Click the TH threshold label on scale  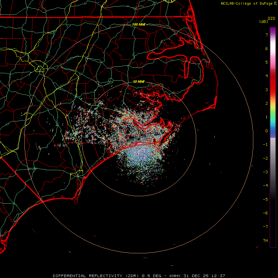[x=265, y=240]
